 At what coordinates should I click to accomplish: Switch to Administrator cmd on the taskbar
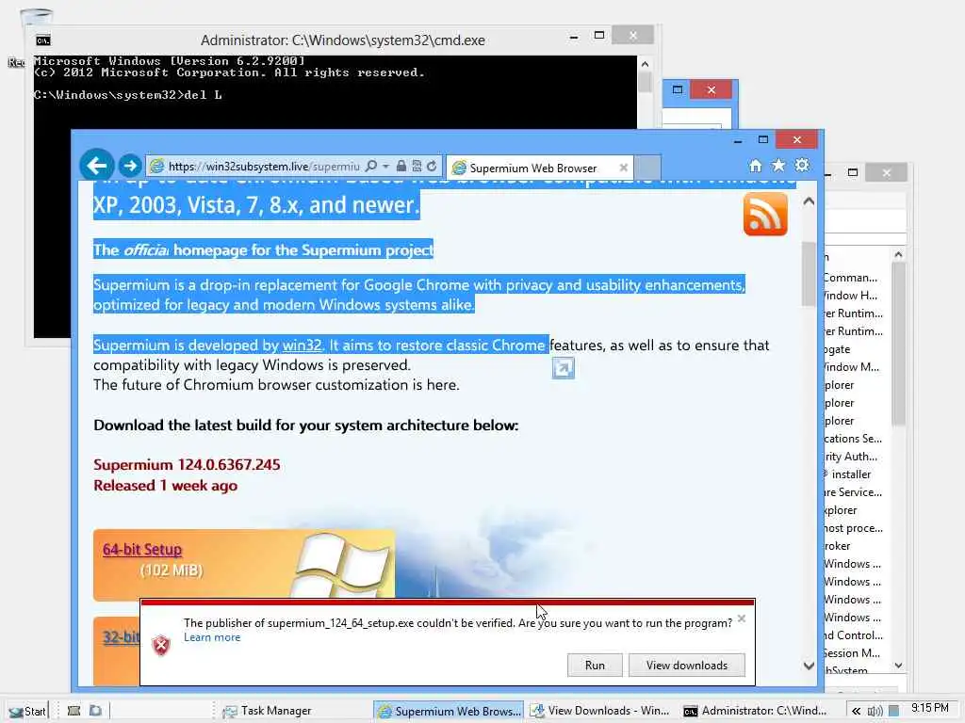755,711
